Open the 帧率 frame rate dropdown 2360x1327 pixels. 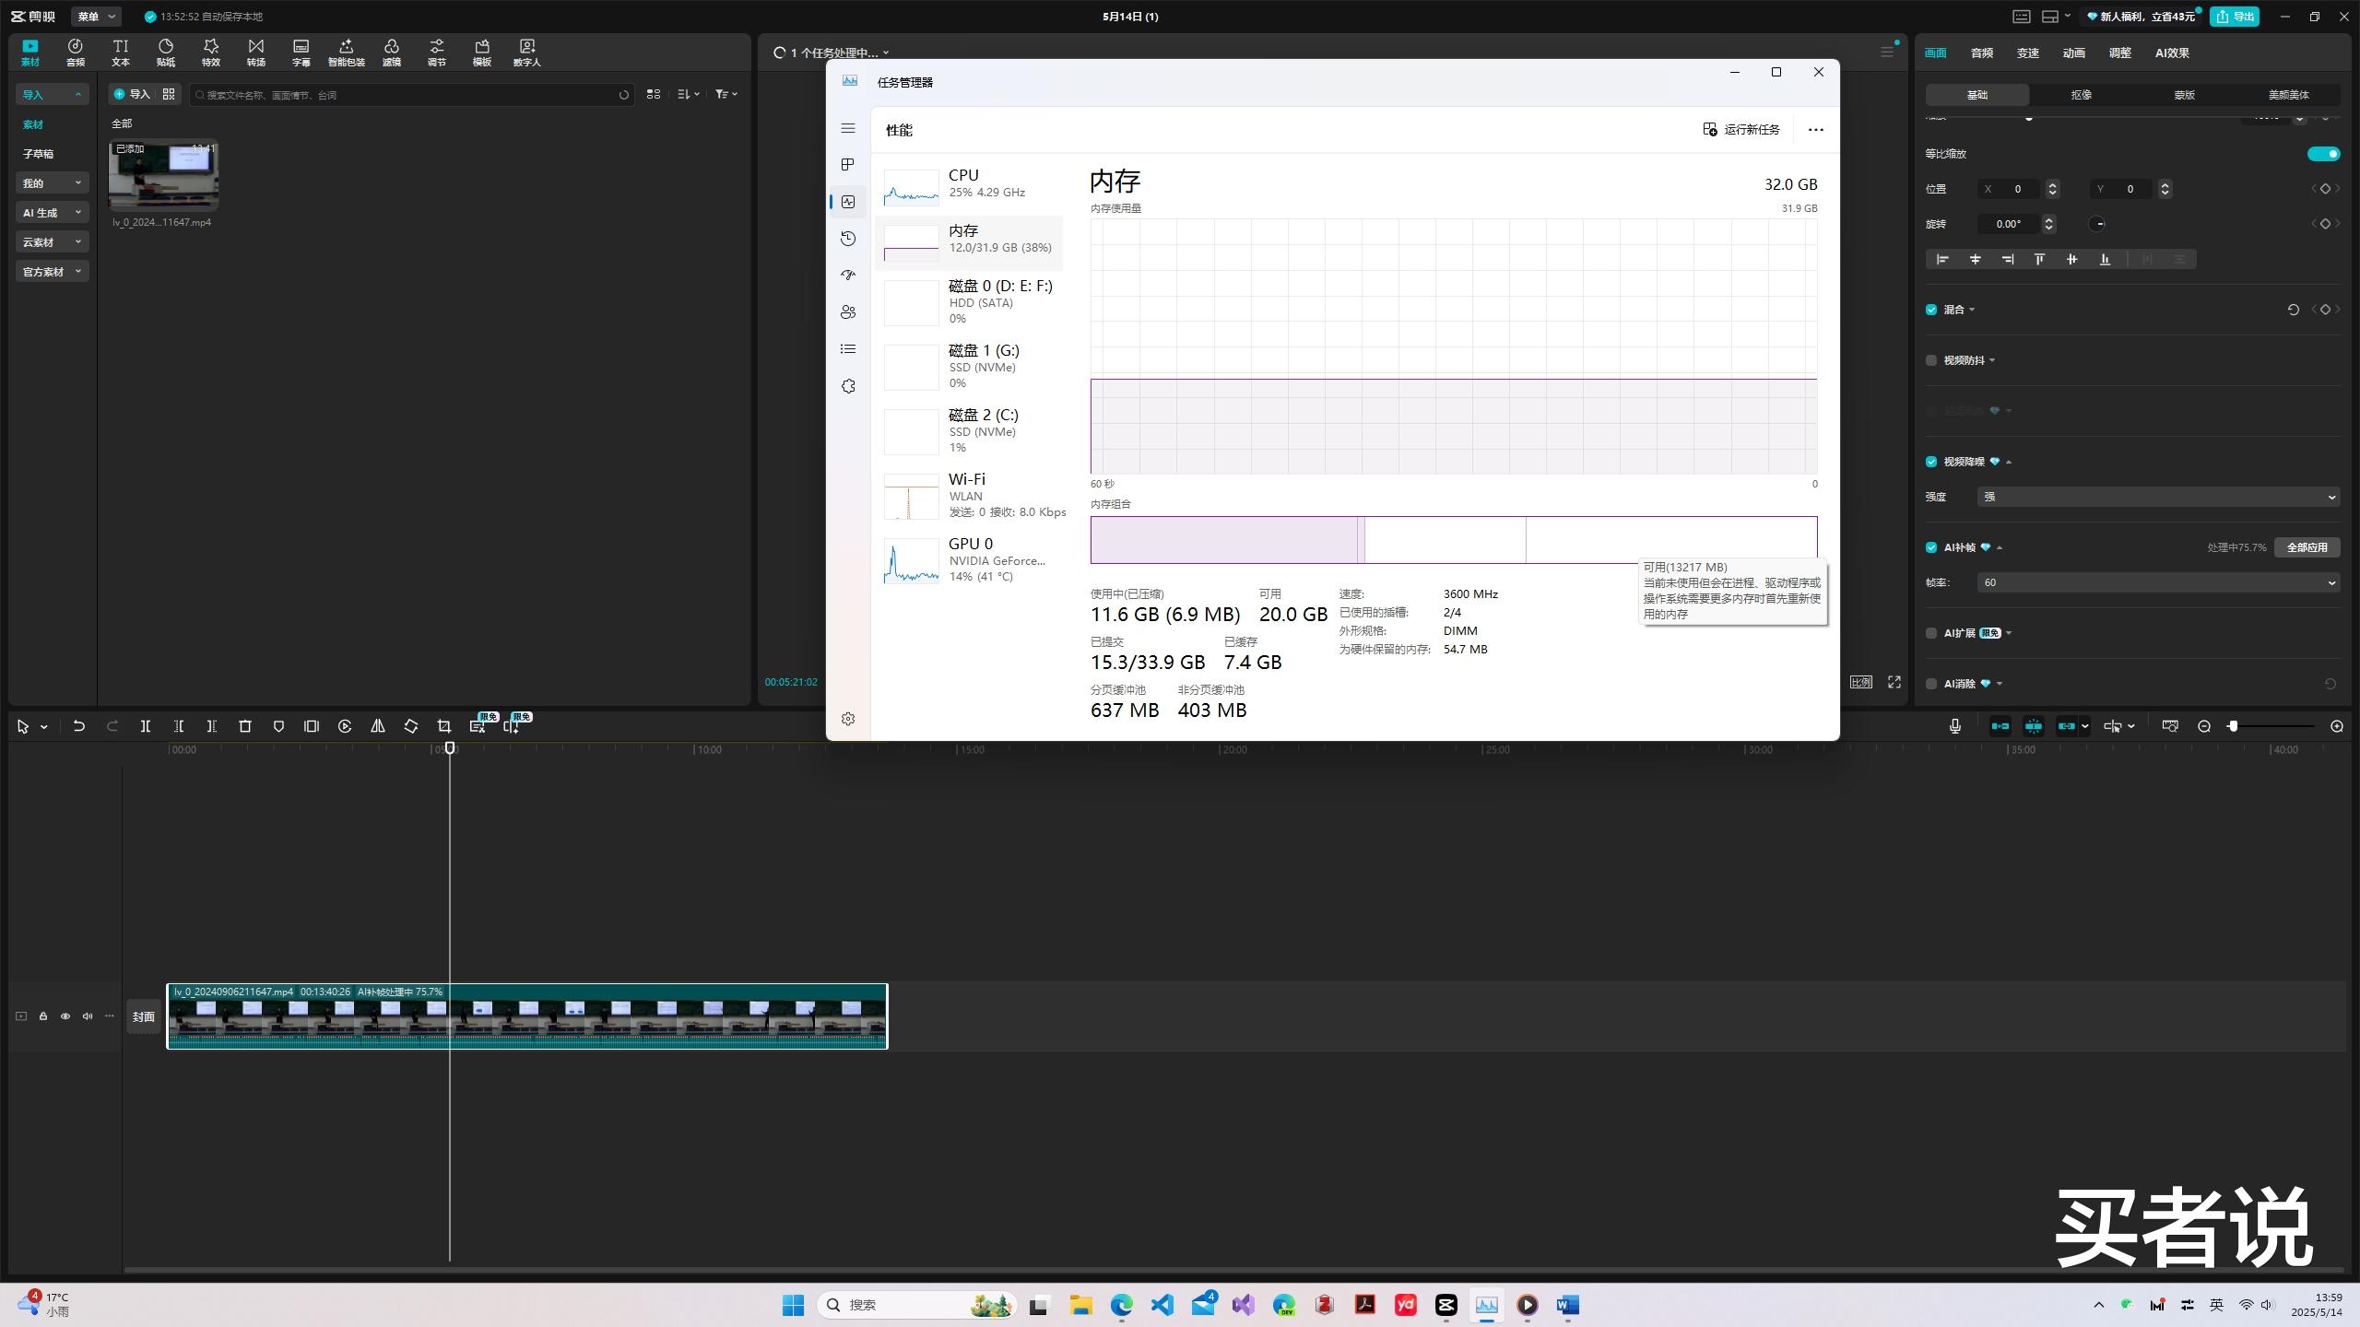point(2157,582)
